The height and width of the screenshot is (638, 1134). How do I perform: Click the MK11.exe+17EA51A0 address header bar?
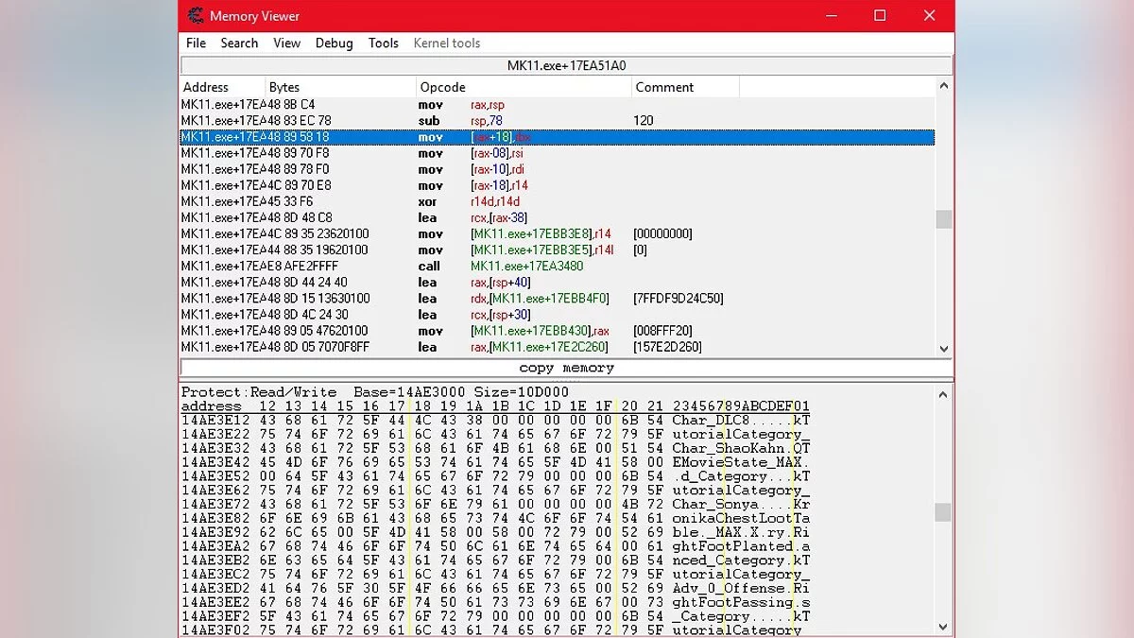[566, 66]
